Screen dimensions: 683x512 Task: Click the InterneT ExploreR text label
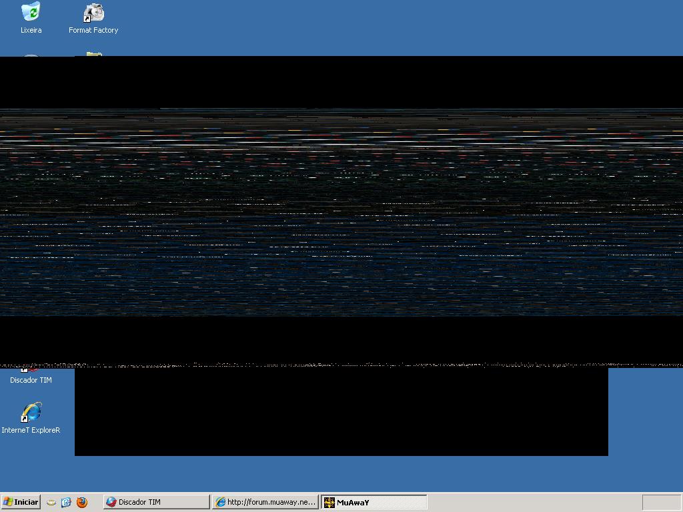31,430
